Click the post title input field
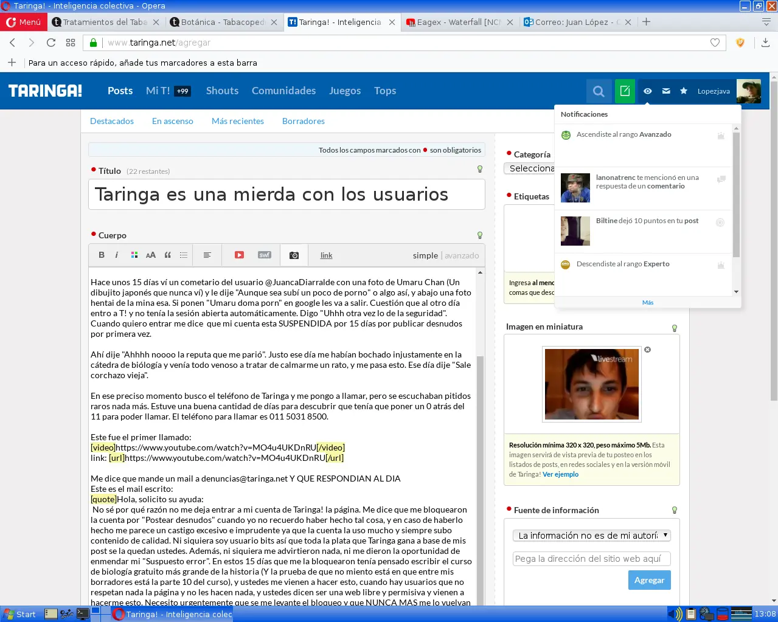This screenshot has width=778, height=622. (287, 195)
